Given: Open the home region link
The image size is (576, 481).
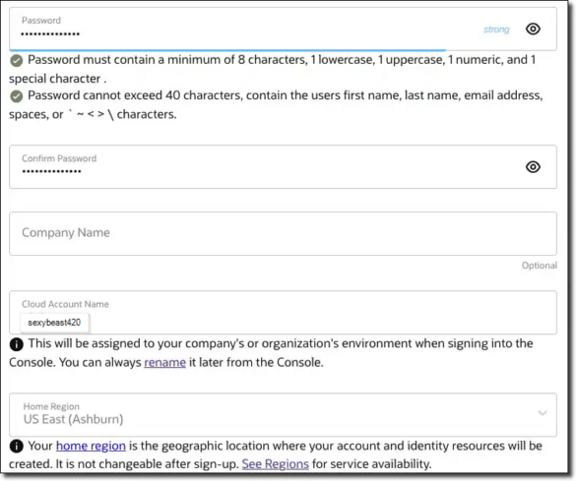Looking at the screenshot, I should 91,446.
